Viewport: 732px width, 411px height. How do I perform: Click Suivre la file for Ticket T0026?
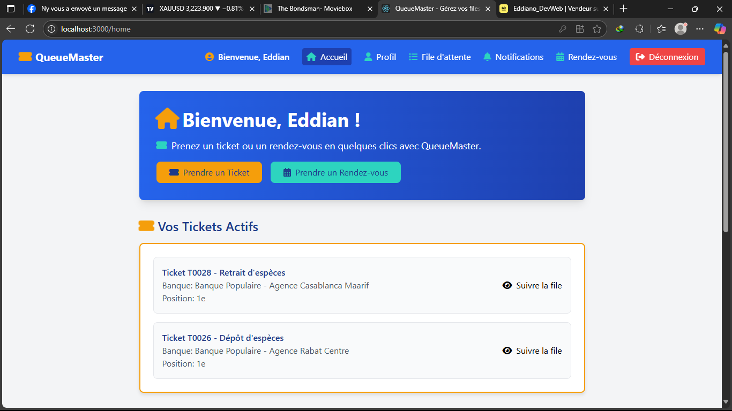click(532, 351)
